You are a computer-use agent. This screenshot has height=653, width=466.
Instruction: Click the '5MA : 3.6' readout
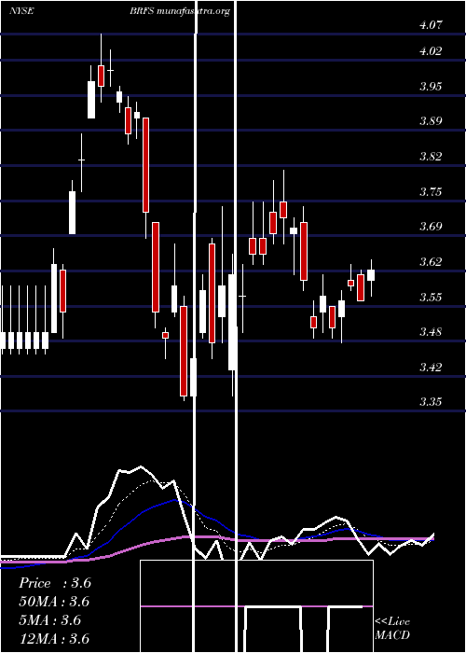click(50, 620)
